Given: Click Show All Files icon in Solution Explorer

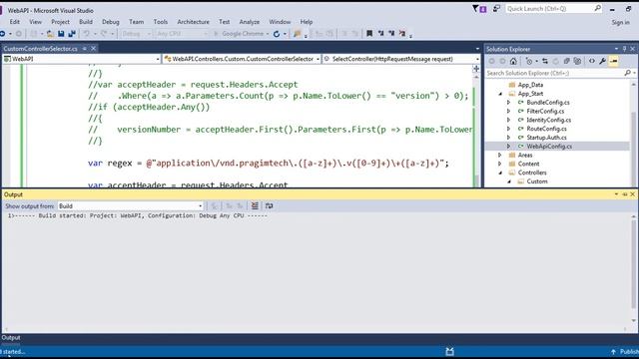Looking at the screenshot, I should (x=577, y=61).
